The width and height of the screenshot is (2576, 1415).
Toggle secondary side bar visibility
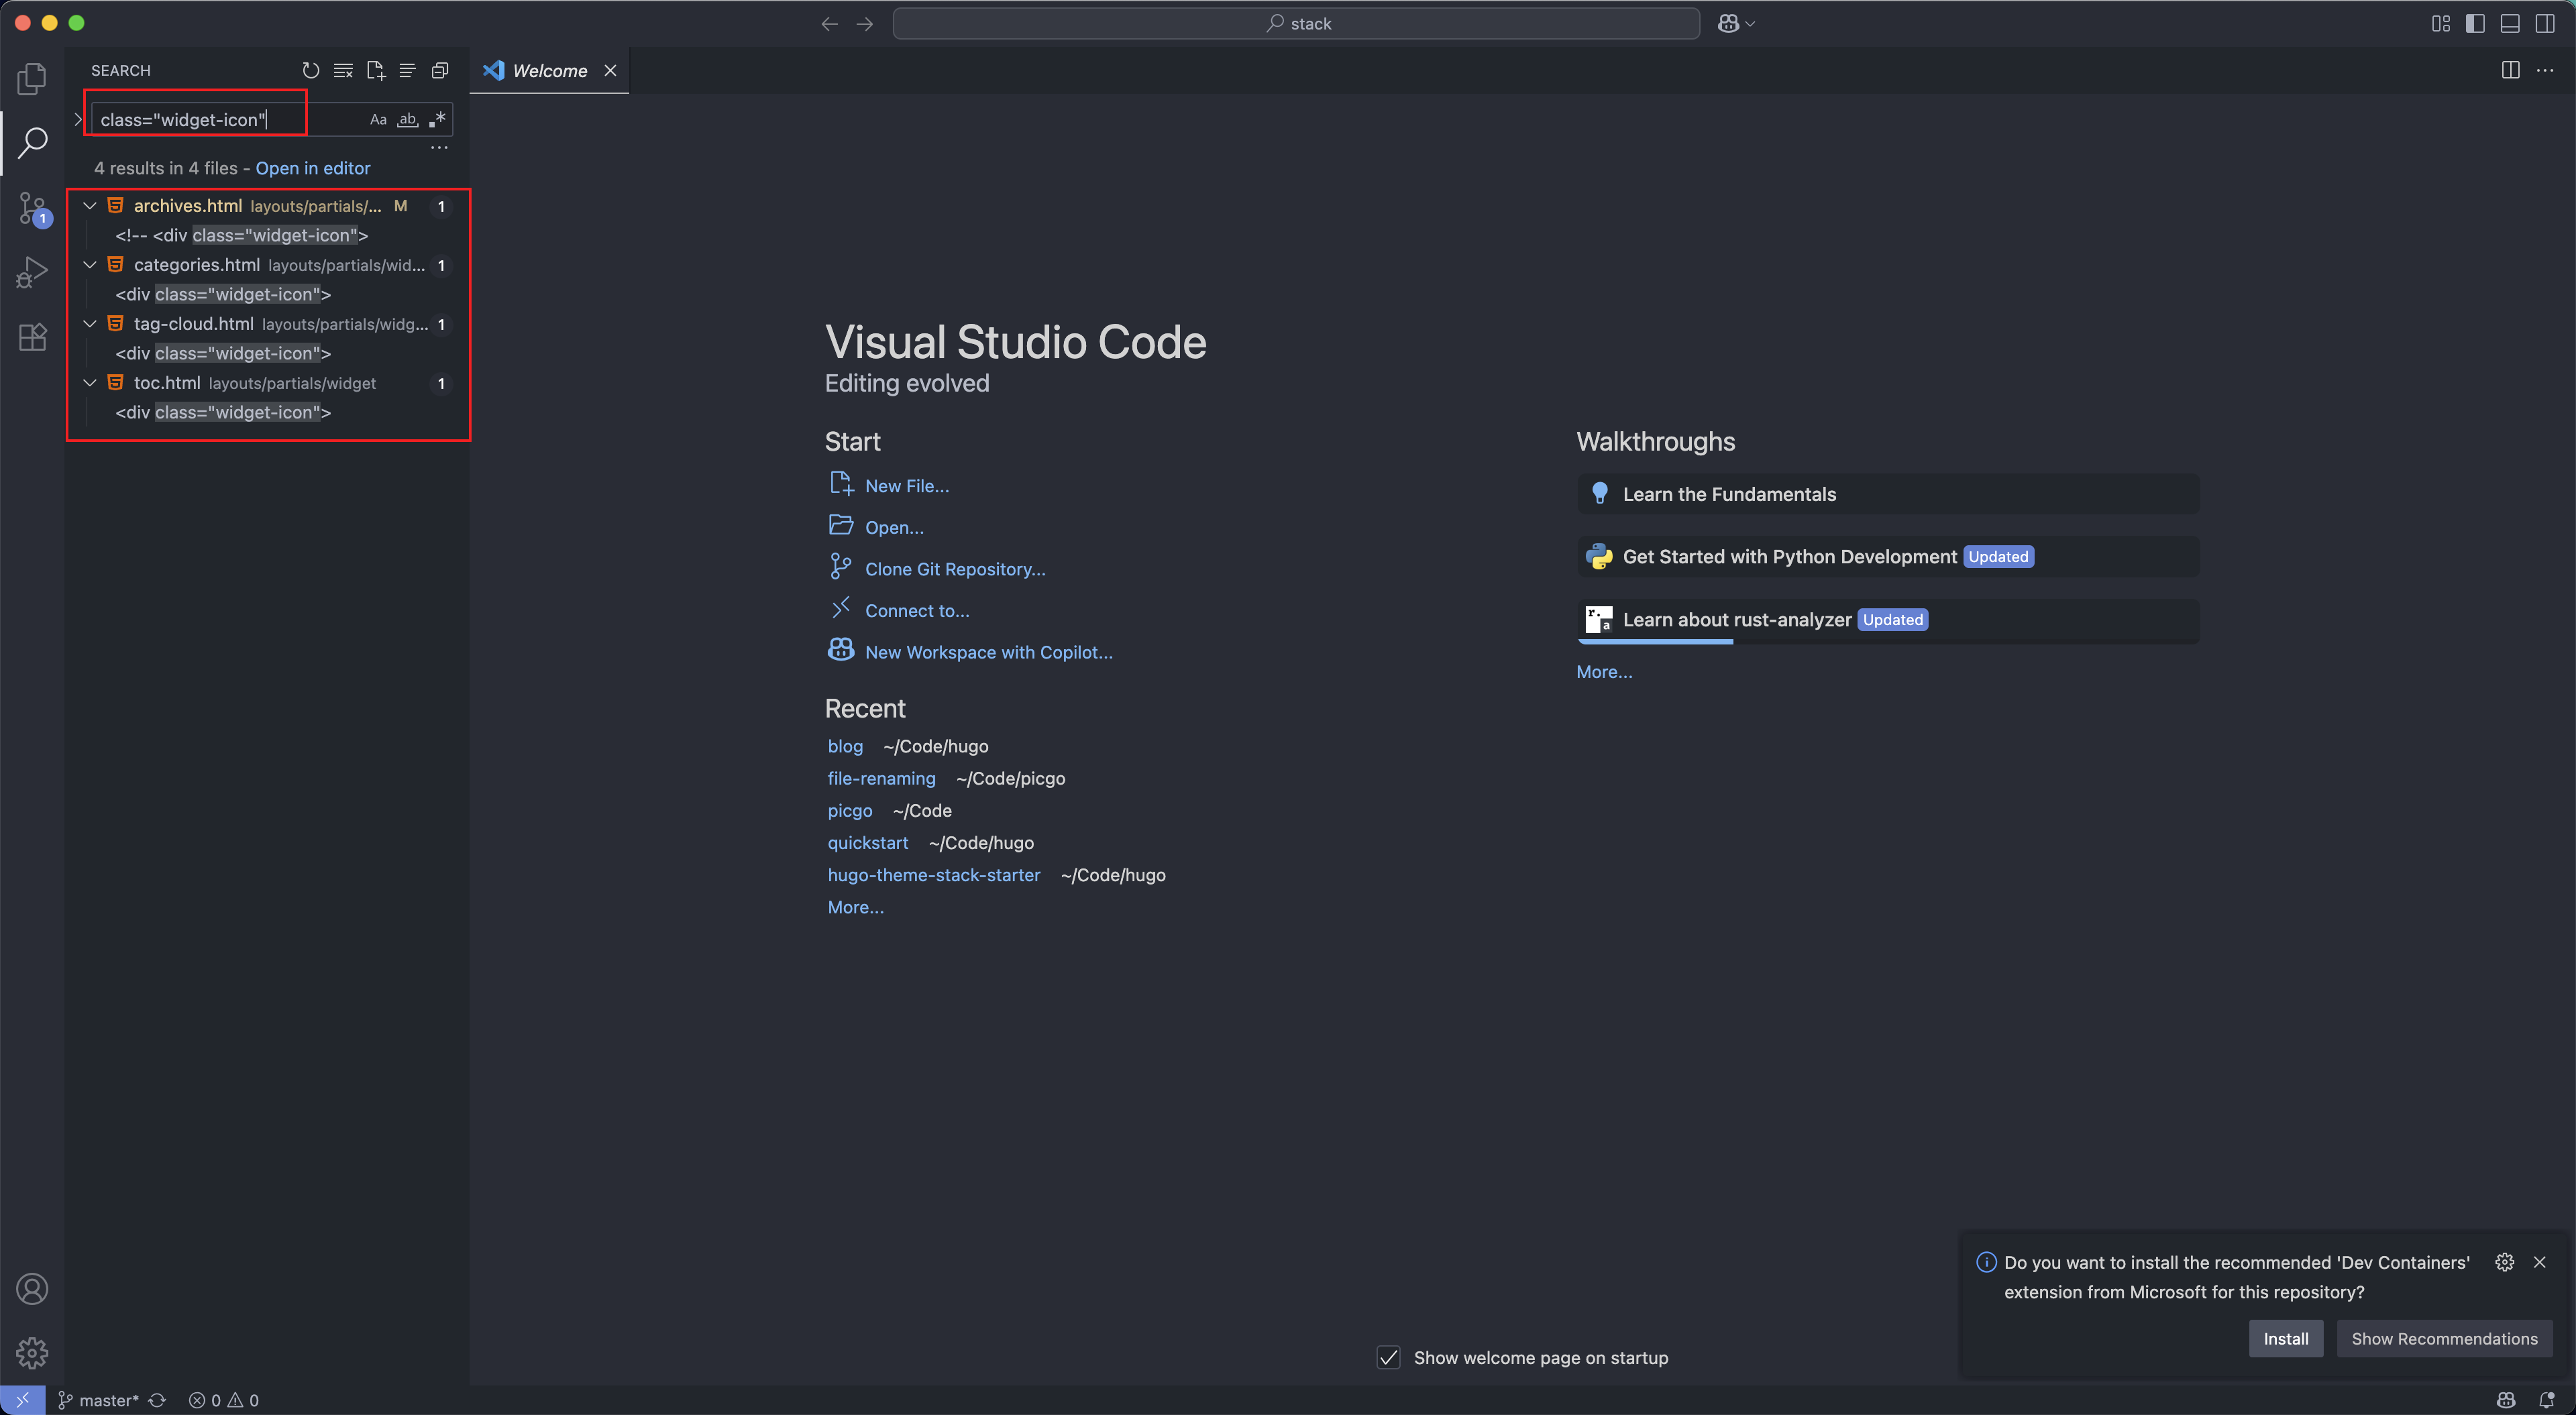click(2545, 24)
